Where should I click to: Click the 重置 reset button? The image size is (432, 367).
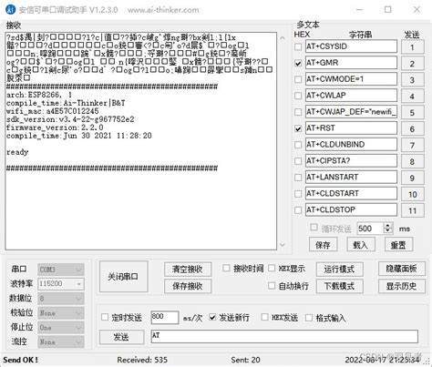click(x=398, y=245)
